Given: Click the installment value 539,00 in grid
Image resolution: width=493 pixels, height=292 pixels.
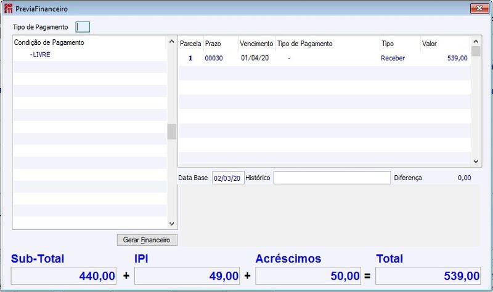Looking at the screenshot, I should pyautogui.click(x=457, y=58).
